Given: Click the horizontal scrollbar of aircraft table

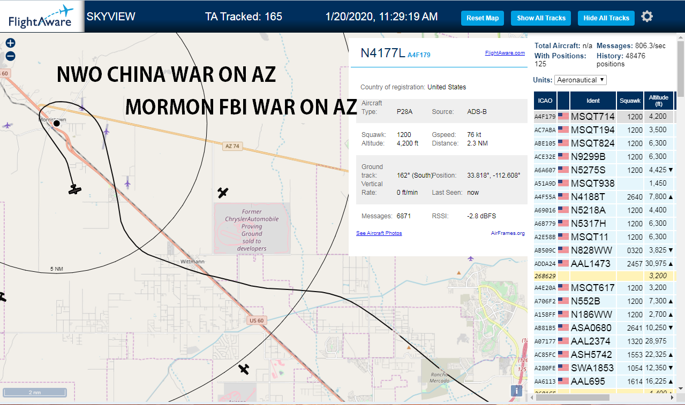Looking at the screenshot, I should click(572, 398).
